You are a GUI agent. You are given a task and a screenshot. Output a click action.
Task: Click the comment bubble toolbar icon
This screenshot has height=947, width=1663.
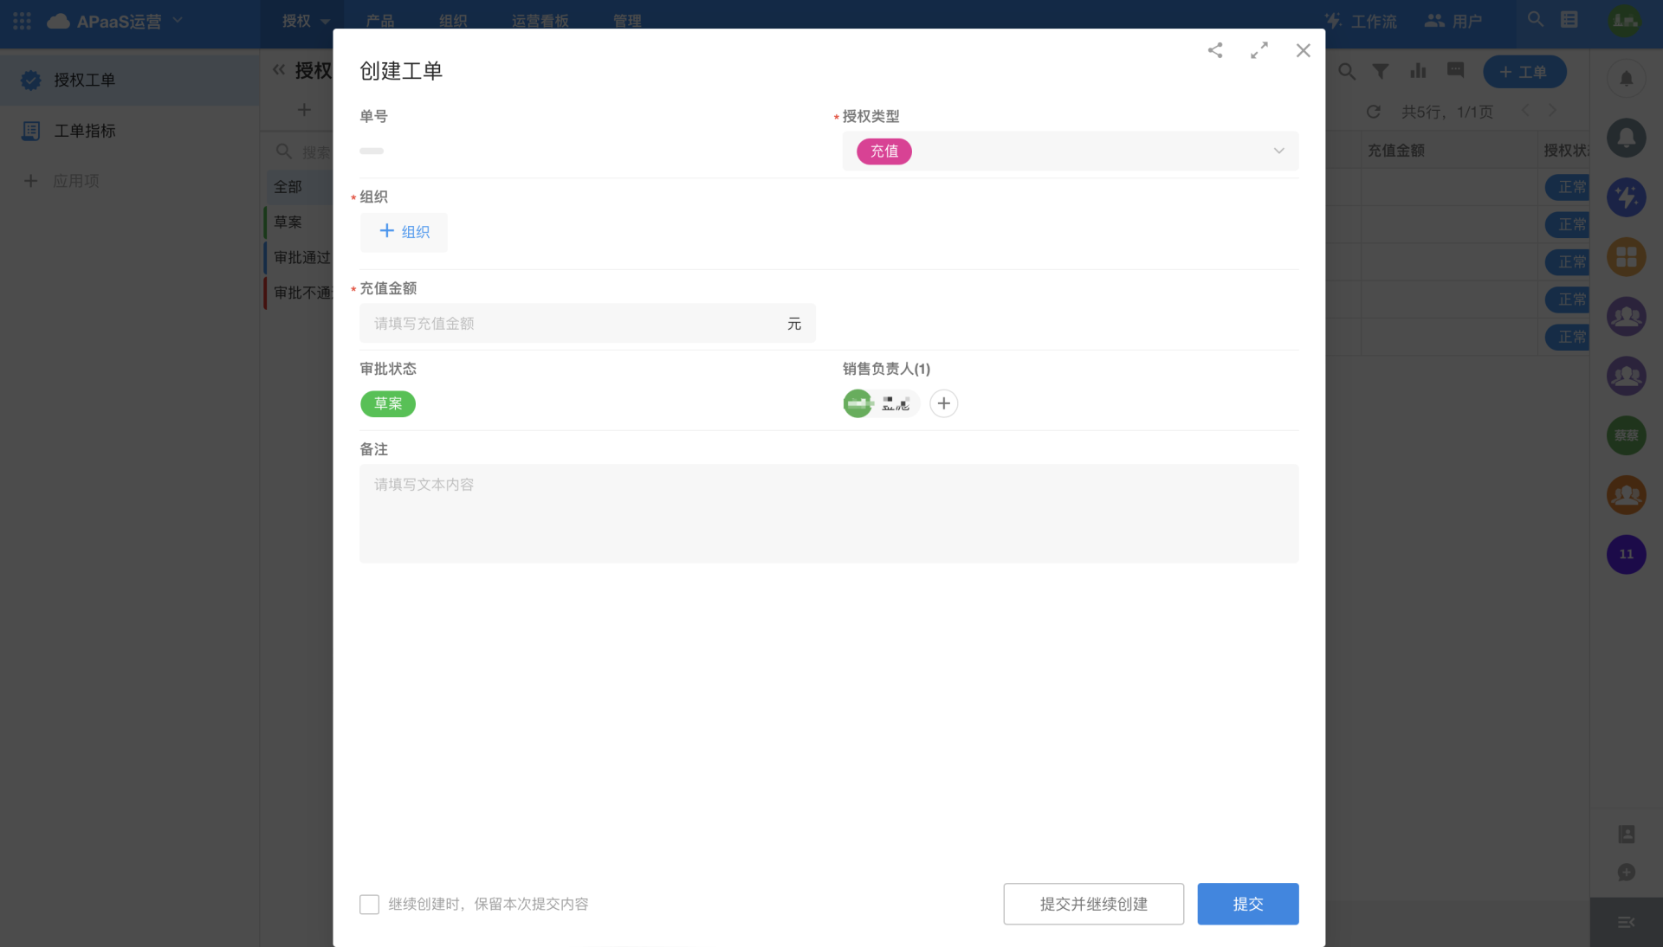tap(1455, 70)
